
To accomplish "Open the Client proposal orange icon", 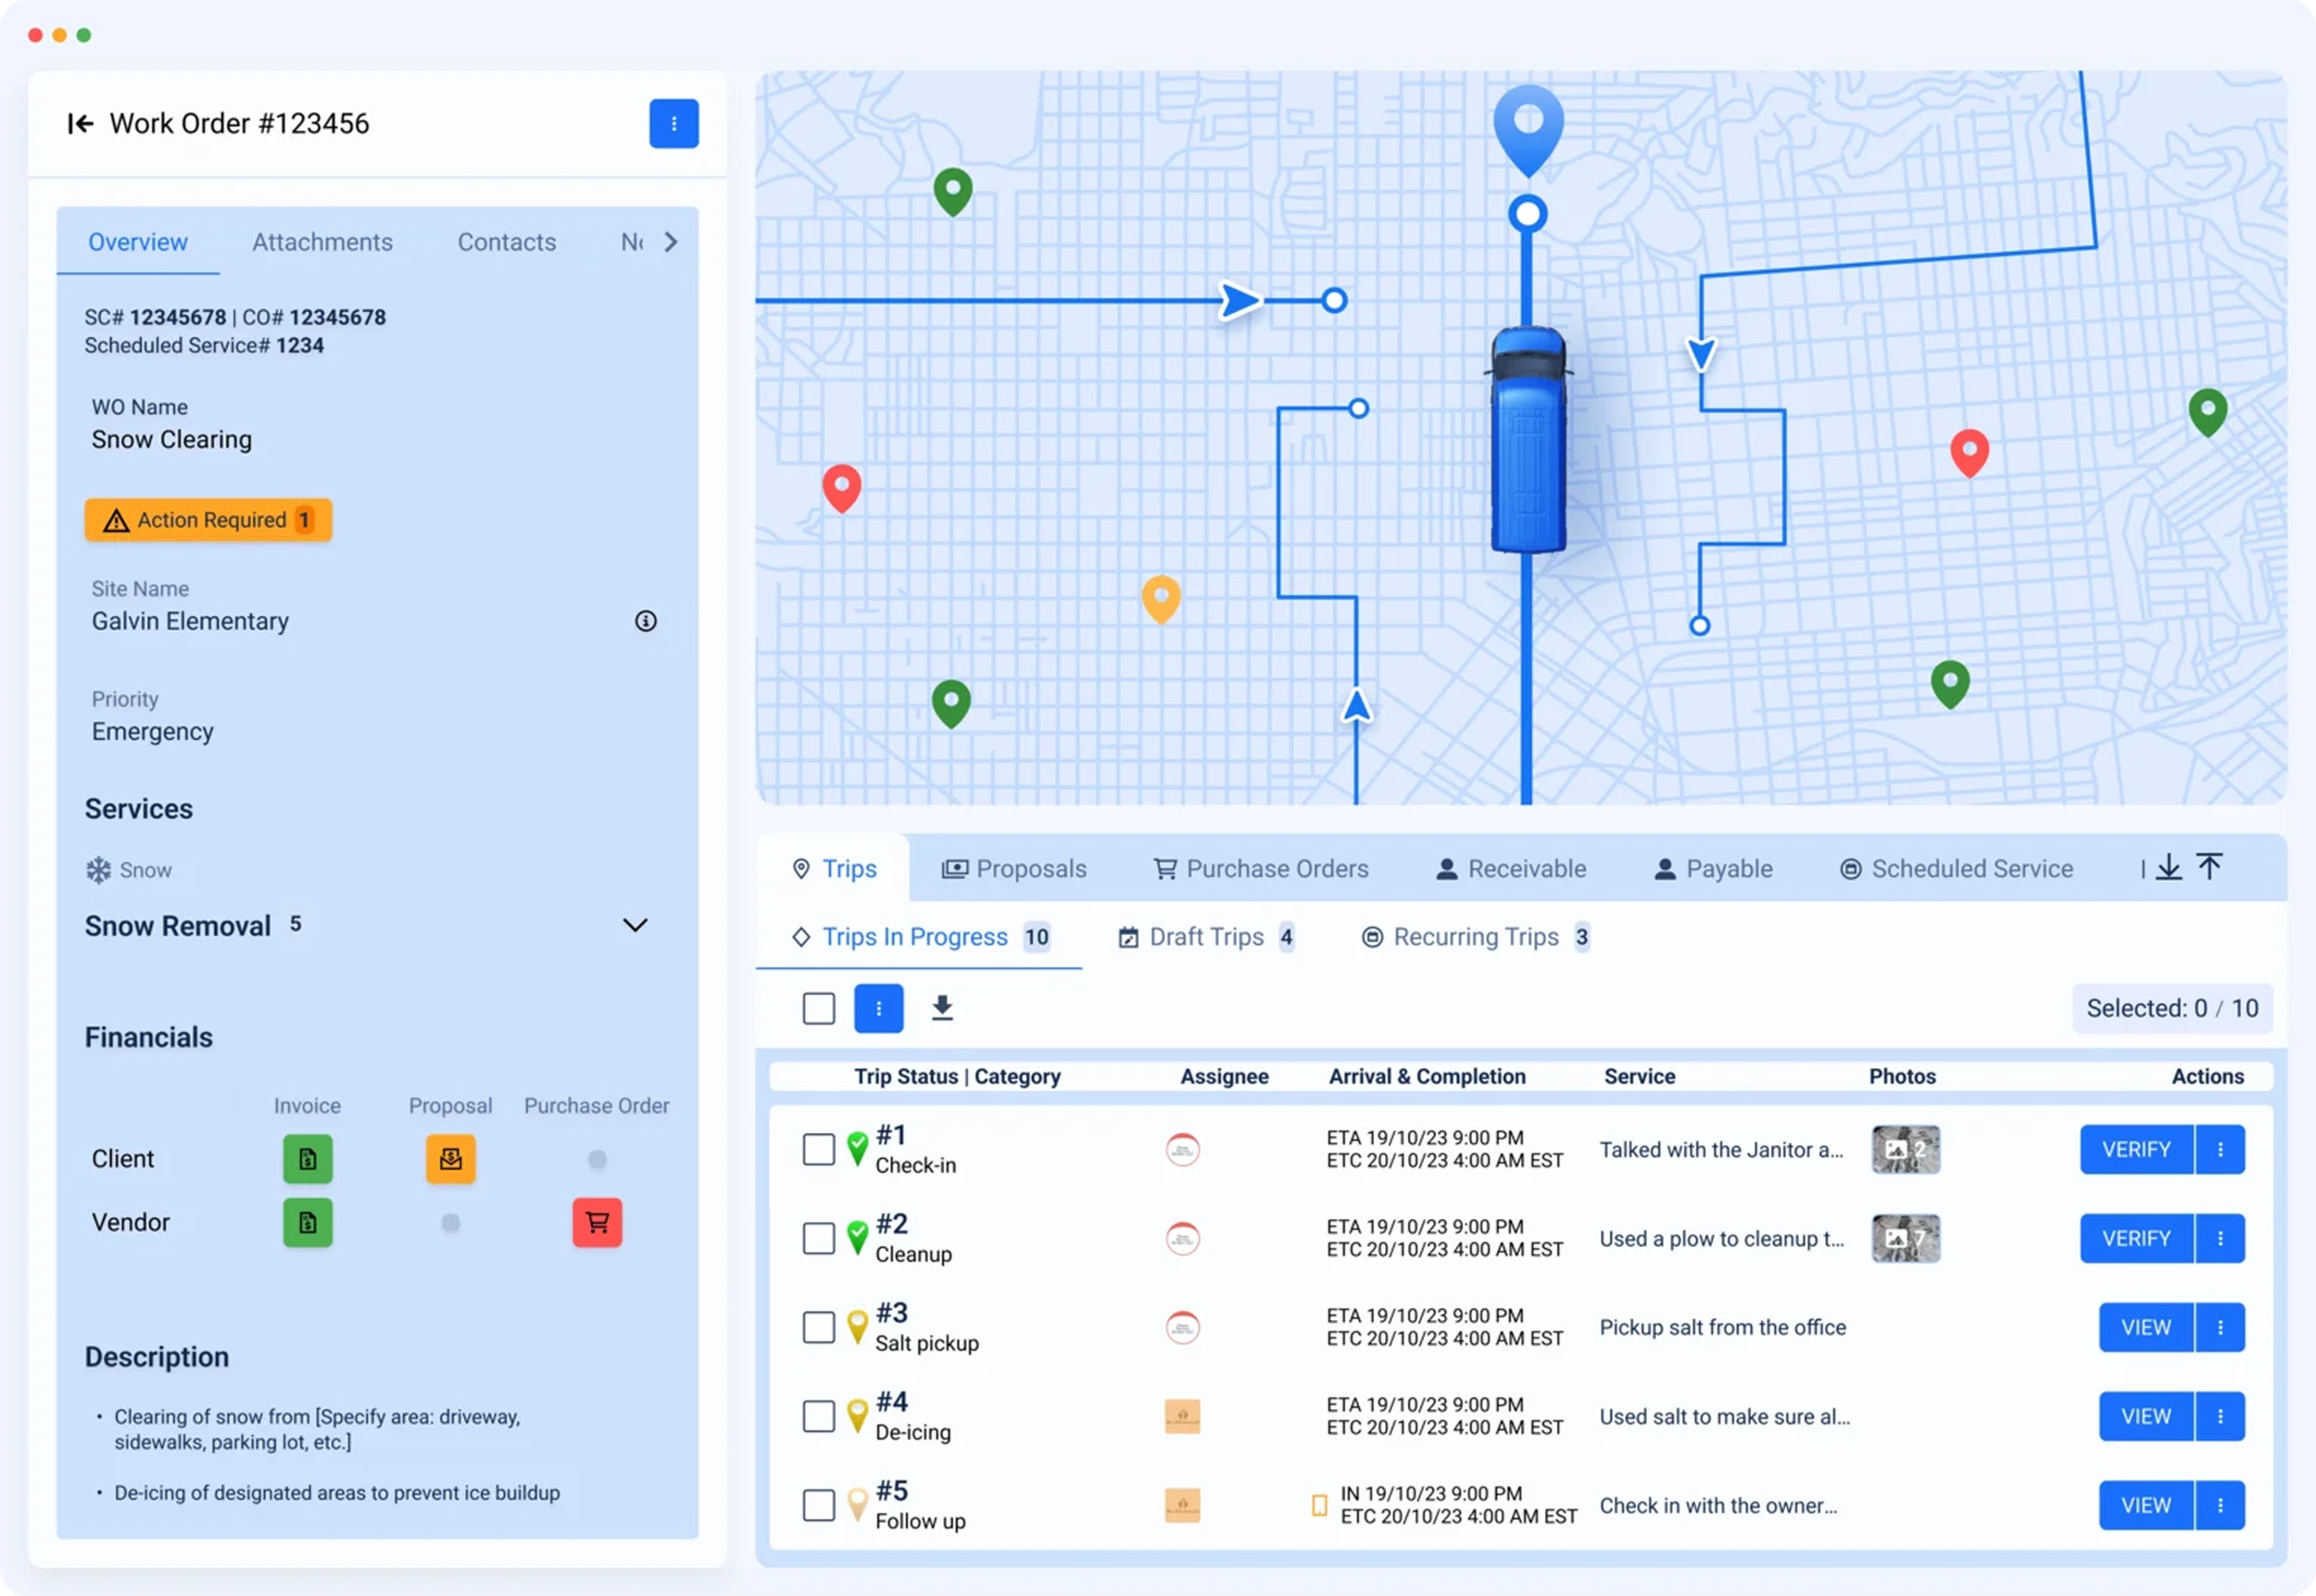I will tap(450, 1159).
